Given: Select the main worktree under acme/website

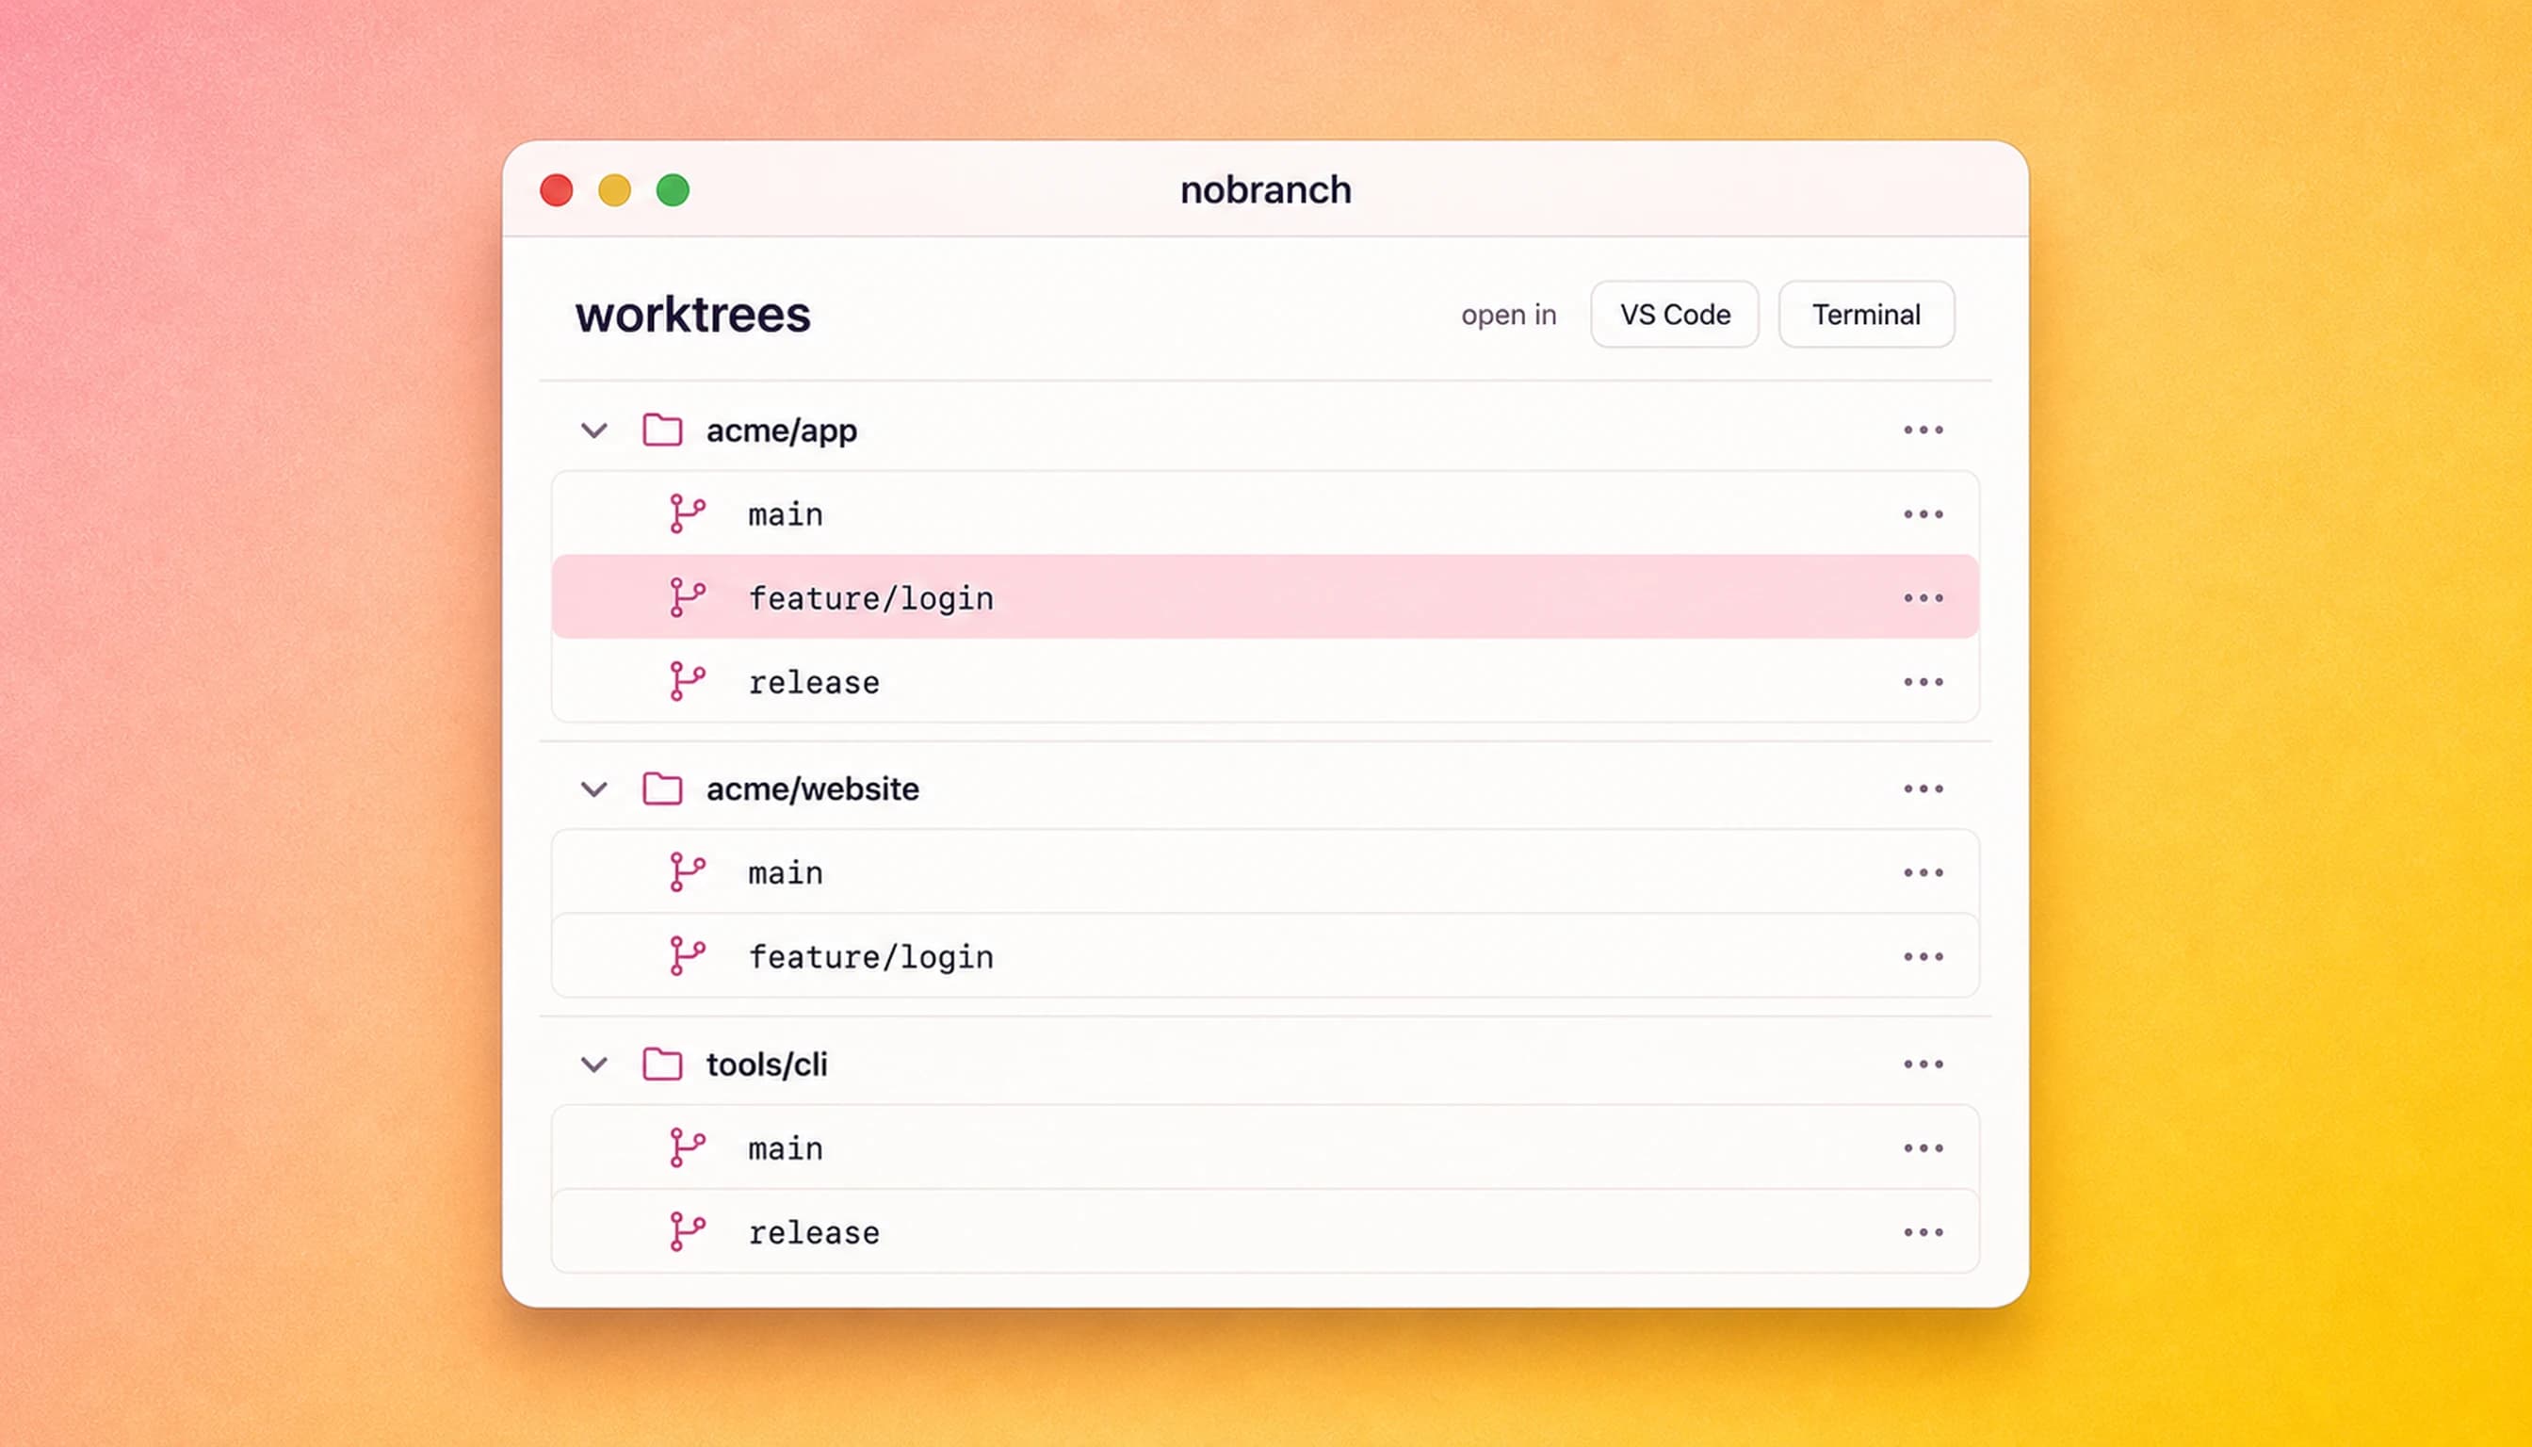Looking at the screenshot, I should coord(1265,872).
